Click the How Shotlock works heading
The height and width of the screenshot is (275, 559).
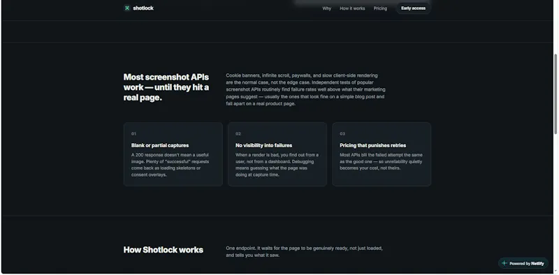coord(164,250)
